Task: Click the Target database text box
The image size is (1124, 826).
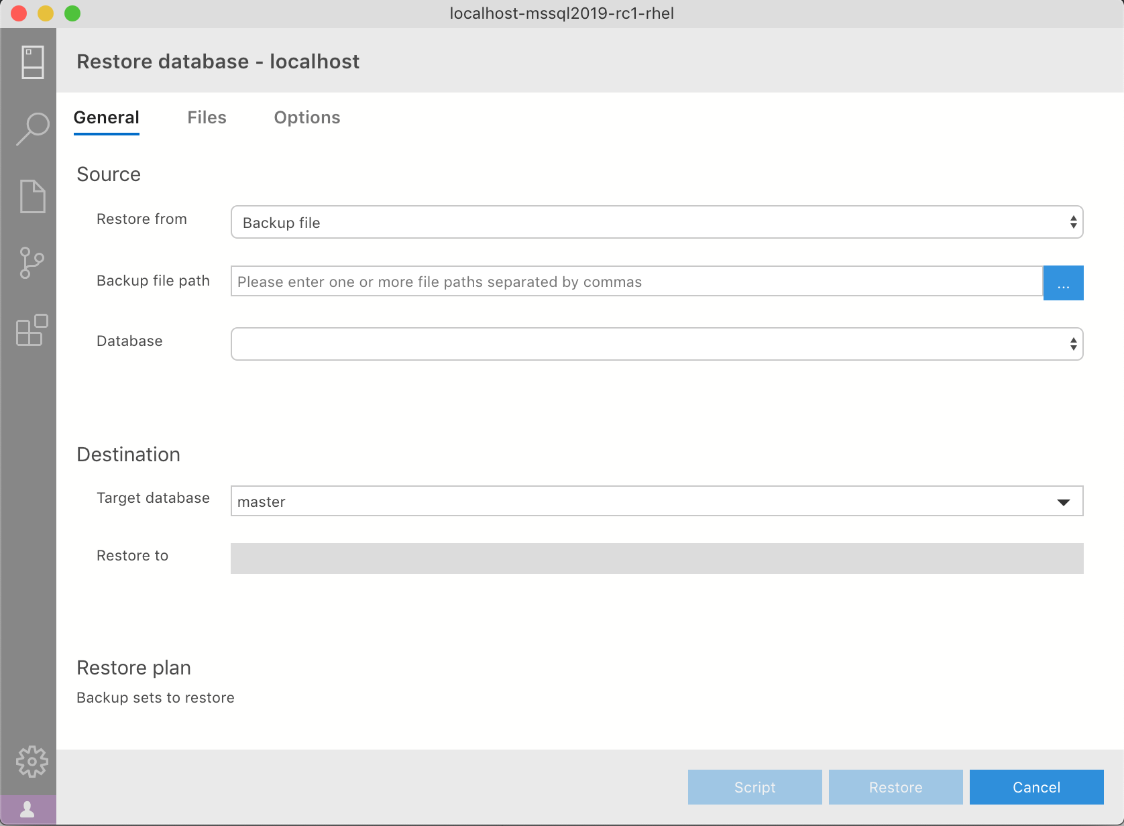Action: coord(637,501)
